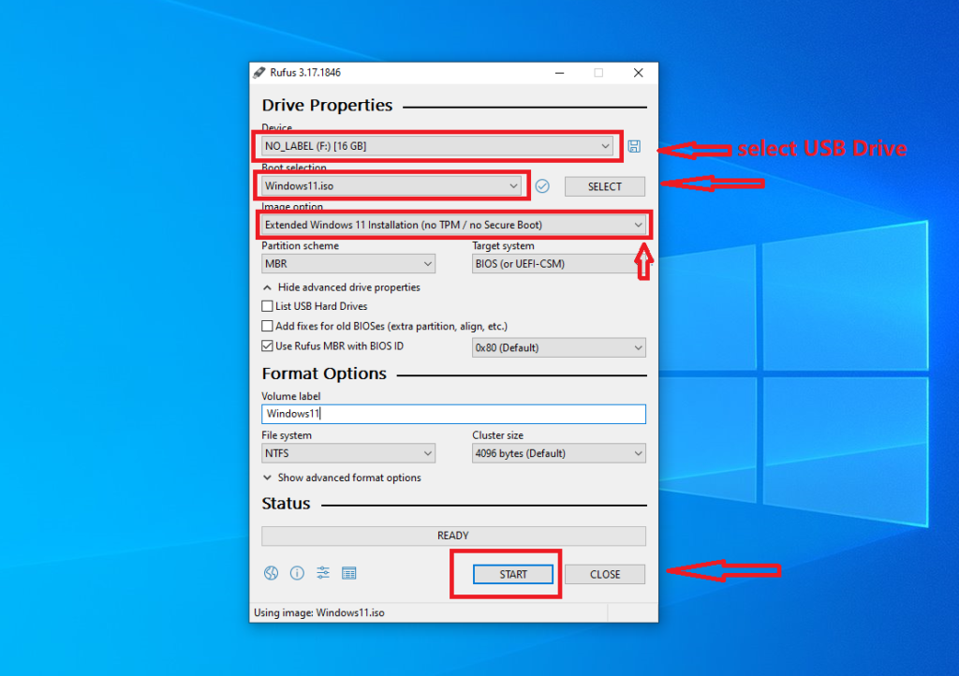Click the SELECT button to choose ISO

(604, 186)
